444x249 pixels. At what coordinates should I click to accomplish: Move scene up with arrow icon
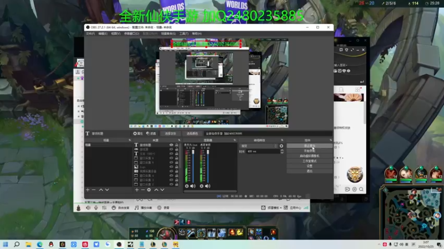pos(101,190)
